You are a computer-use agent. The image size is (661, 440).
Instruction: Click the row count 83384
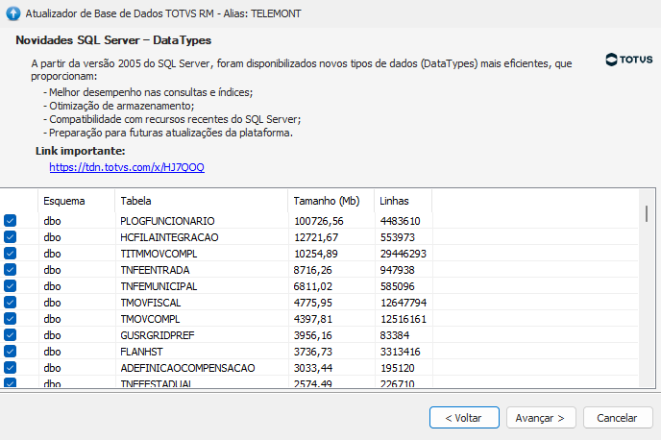[x=395, y=335]
